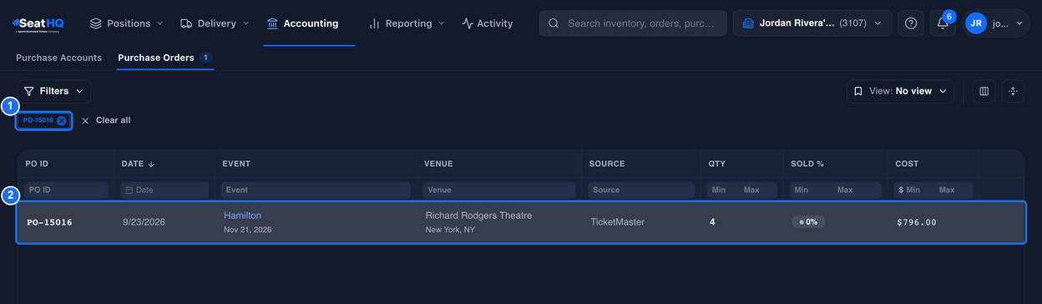Click the TicketMaster source cell
The height and width of the screenshot is (304, 1042).
coord(617,222)
